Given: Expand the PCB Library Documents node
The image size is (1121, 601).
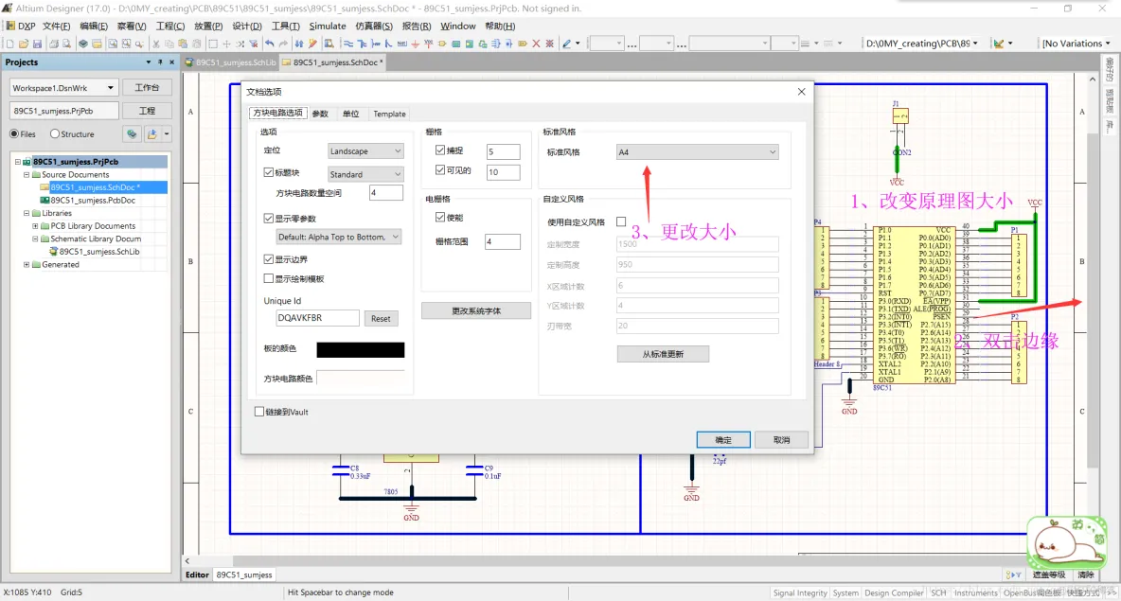Looking at the screenshot, I should (x=35, y=226).
